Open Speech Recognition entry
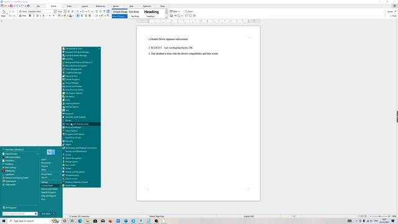 pos(81,158)
